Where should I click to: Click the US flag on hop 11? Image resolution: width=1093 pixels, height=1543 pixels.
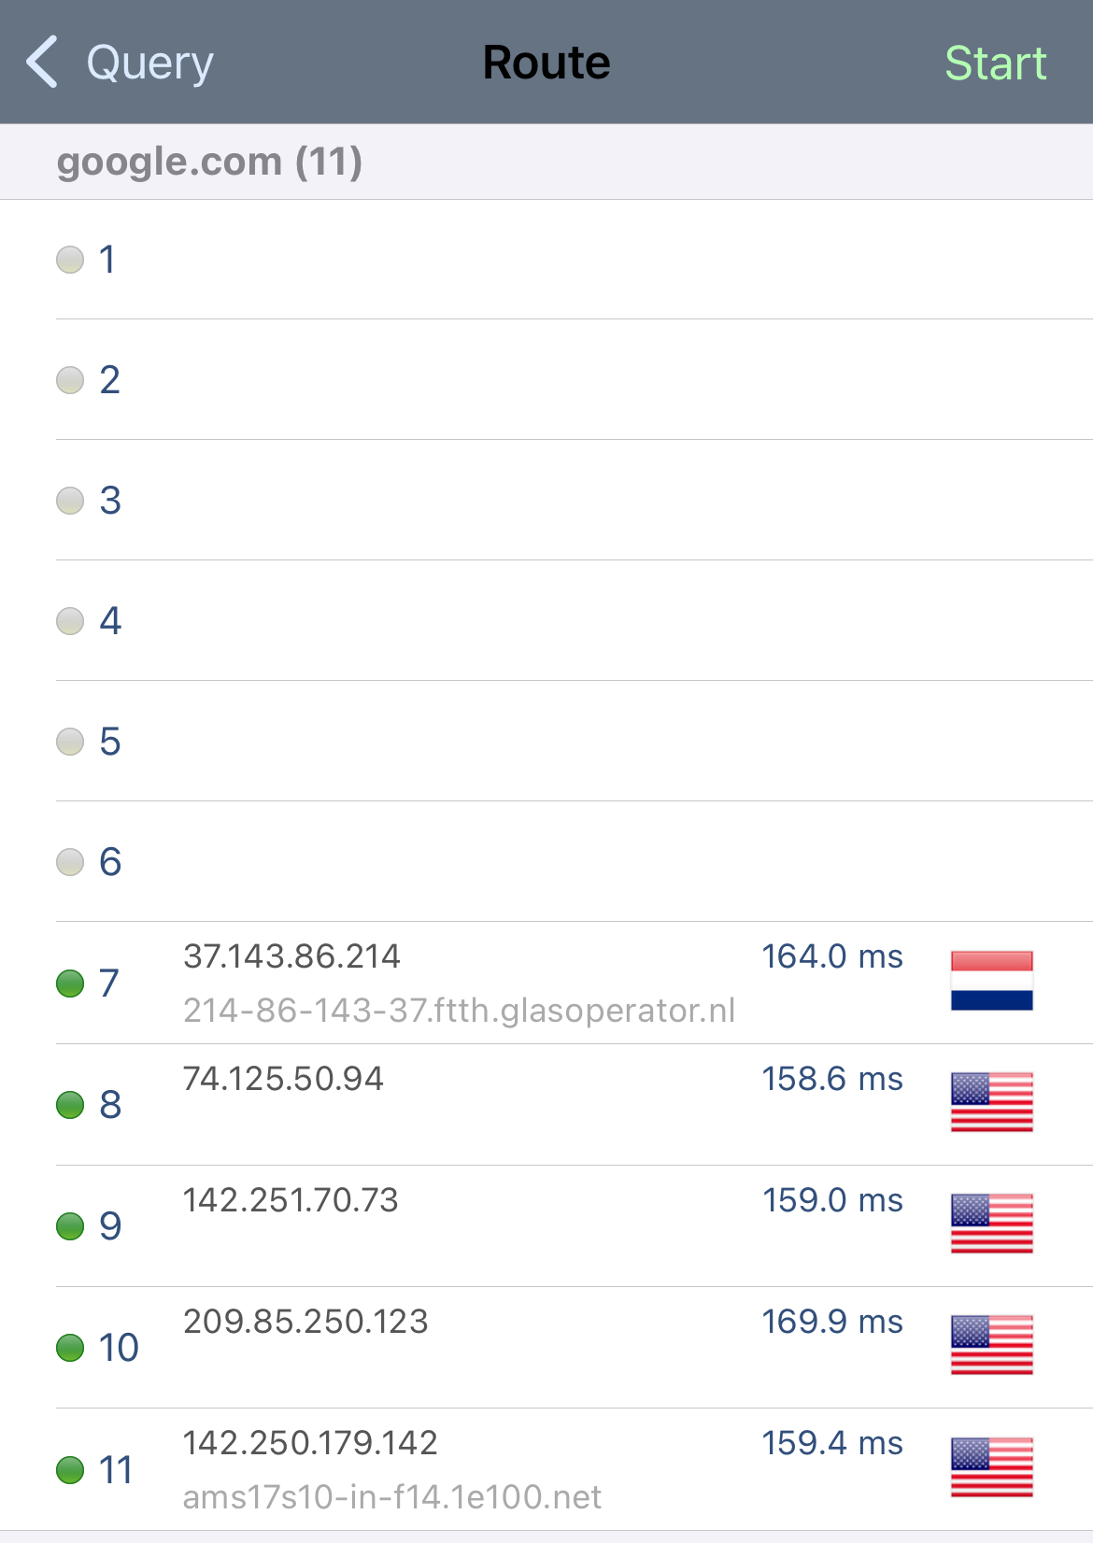click(x=991, y=1467)
